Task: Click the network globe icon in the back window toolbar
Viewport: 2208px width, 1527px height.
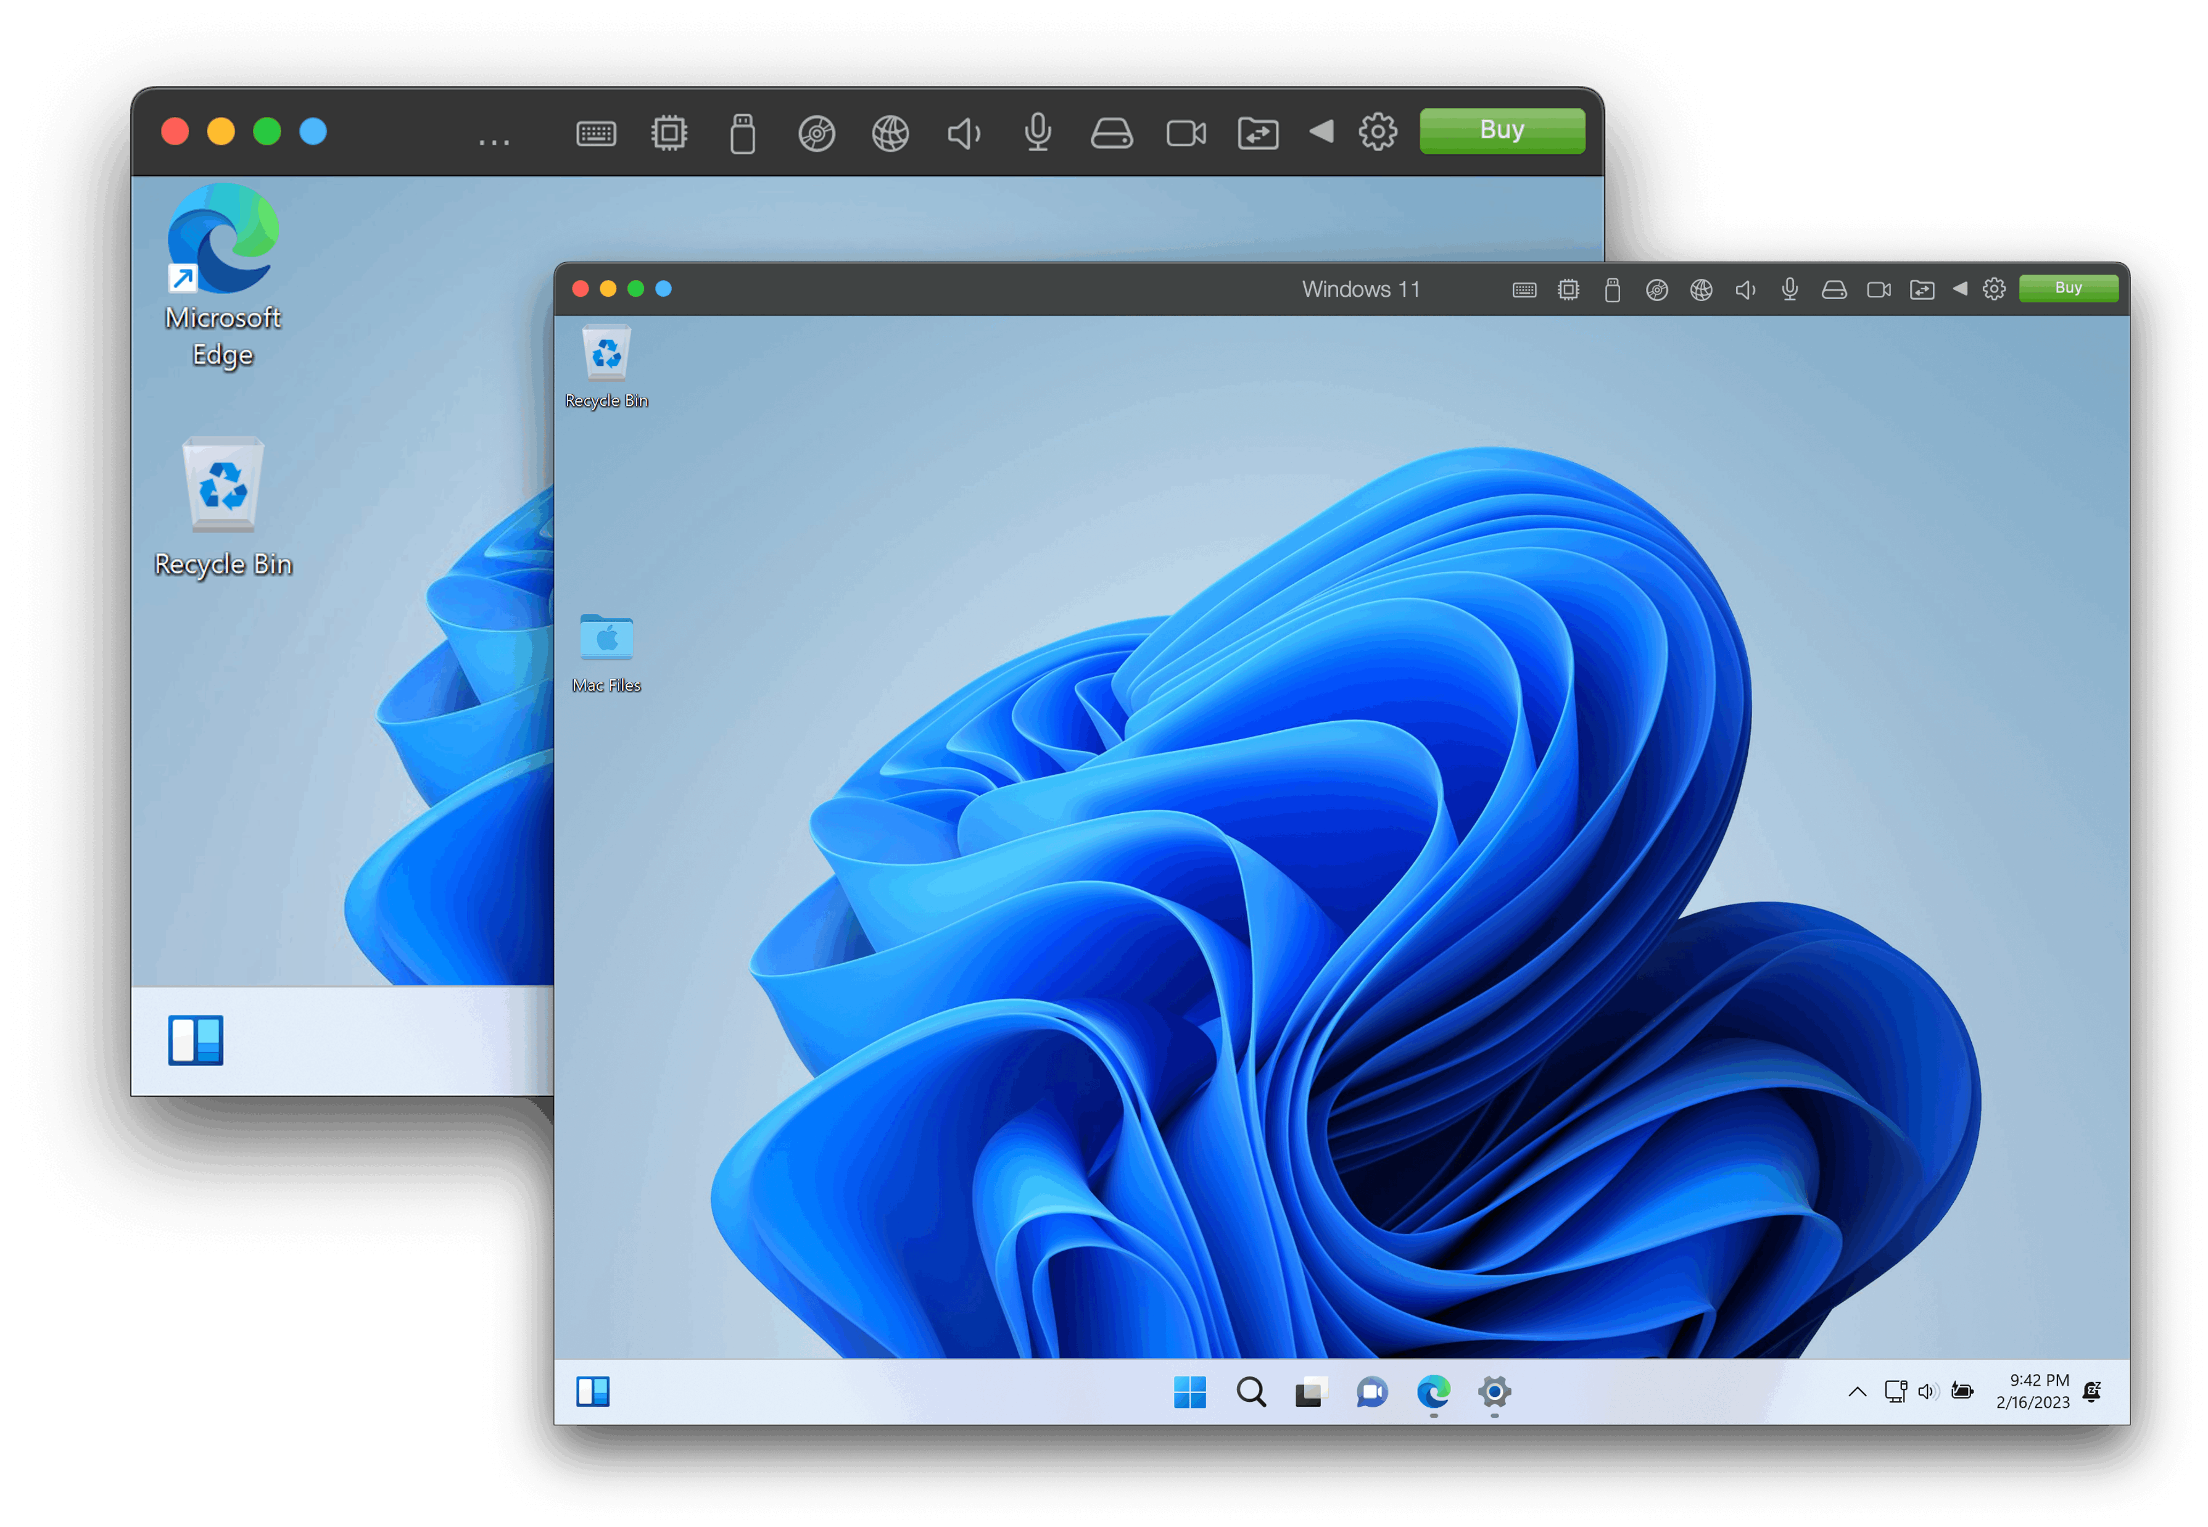Action: click(890, 133)
